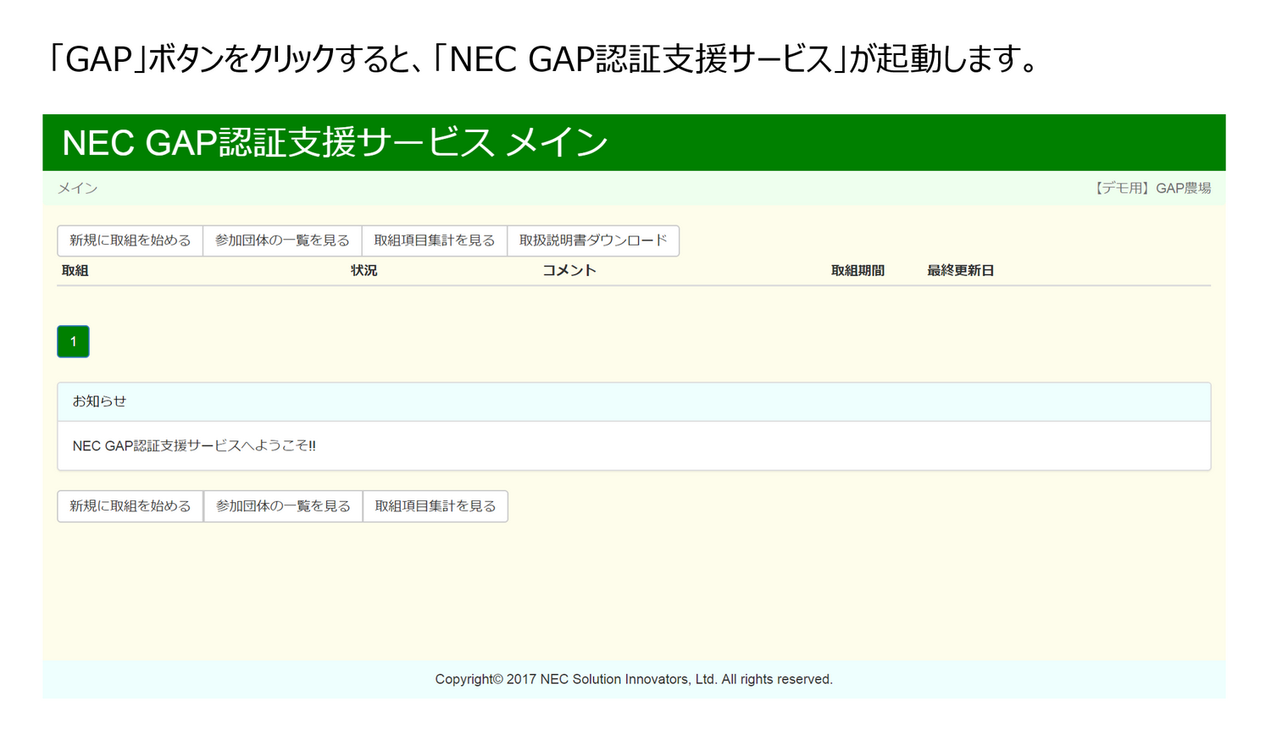Click bottom 取組項目集計を見る button
Viewport: 1271px width, 740px height.
(436, 506)
